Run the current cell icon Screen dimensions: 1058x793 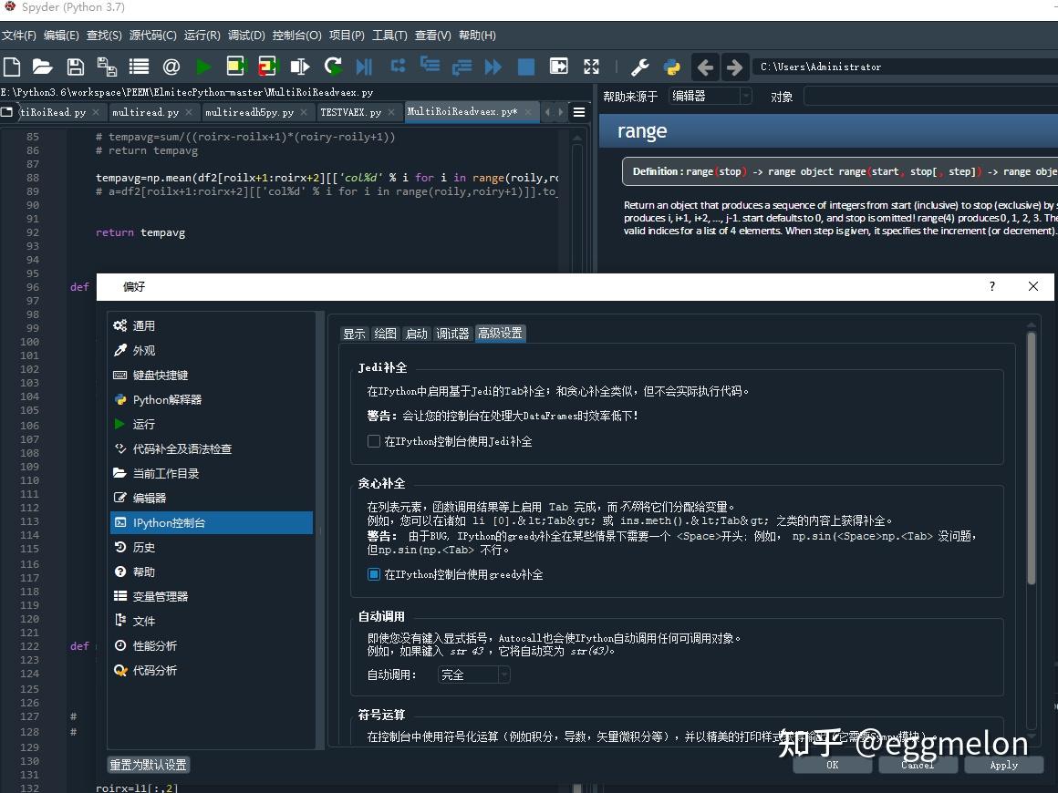236,66
